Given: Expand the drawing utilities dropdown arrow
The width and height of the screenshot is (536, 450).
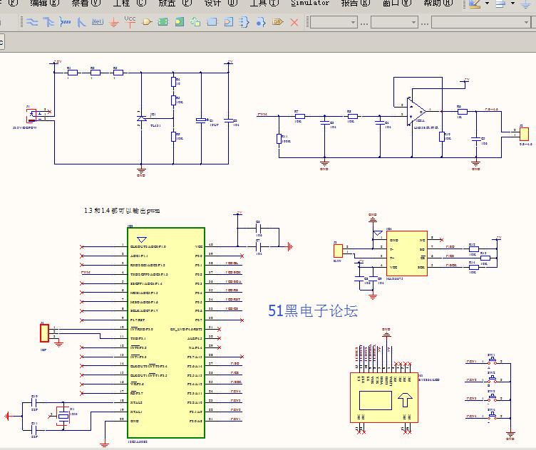Looking at the screenshot, I should click(487, 4).
